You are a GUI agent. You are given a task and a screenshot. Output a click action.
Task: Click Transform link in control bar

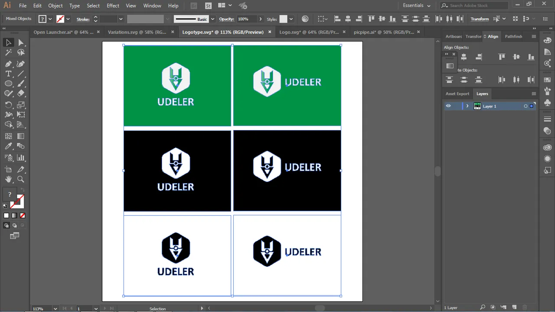point(480,19)
